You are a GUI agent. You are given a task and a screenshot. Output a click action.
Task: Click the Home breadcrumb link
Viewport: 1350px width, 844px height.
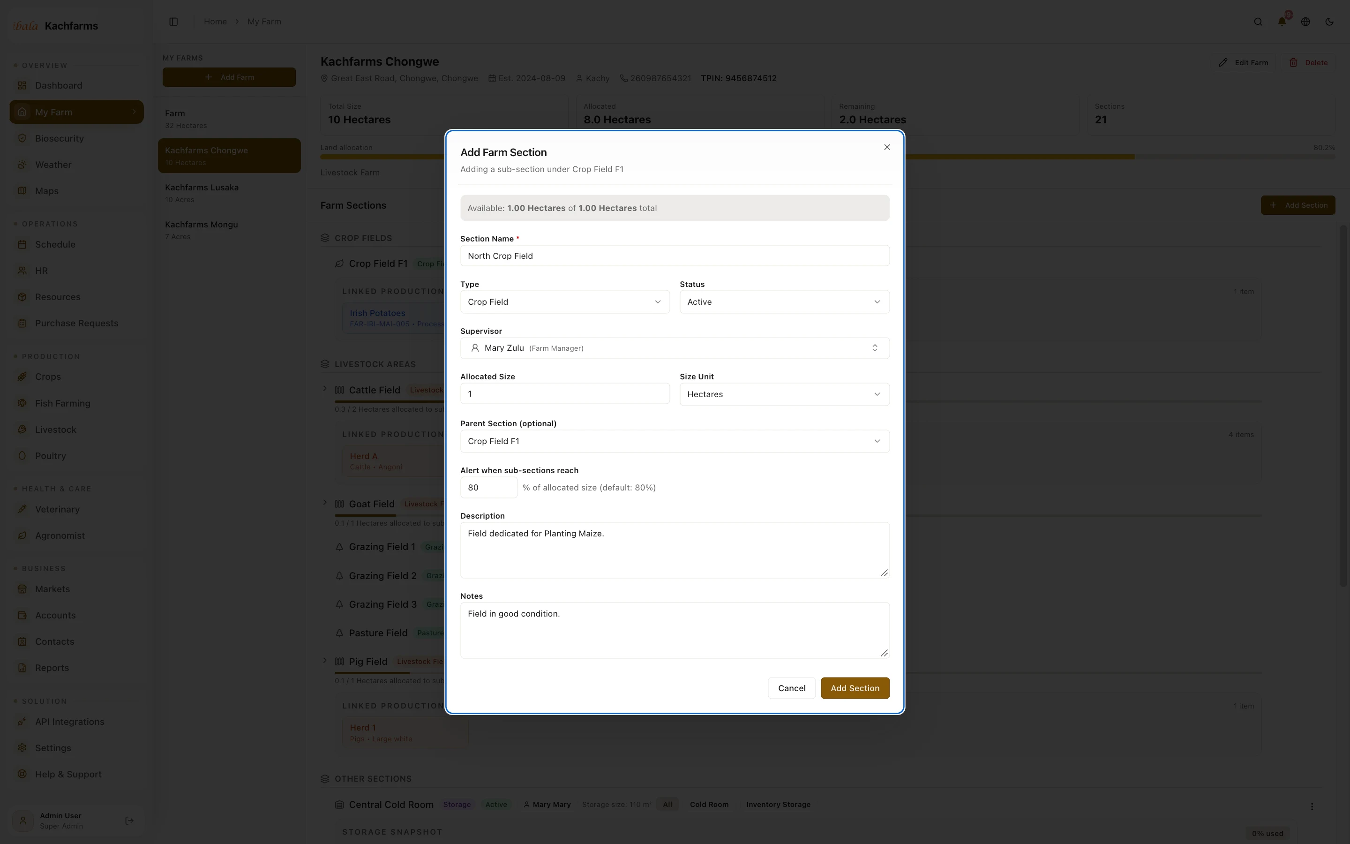click(x=215, y=22)
